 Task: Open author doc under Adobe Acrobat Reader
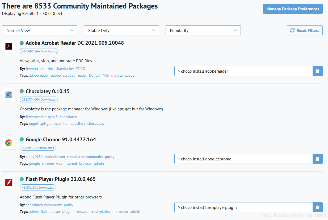pos(51,69)
